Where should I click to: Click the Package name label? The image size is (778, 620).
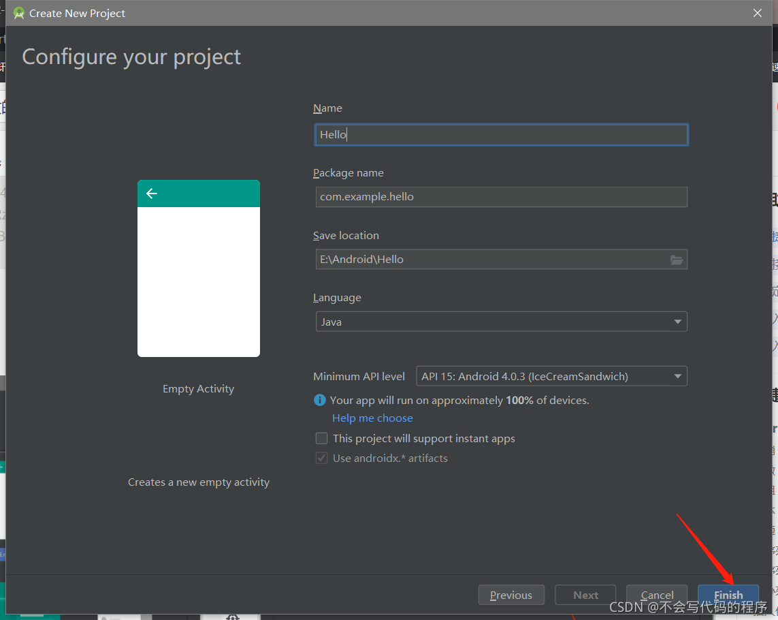pos(349,173)
